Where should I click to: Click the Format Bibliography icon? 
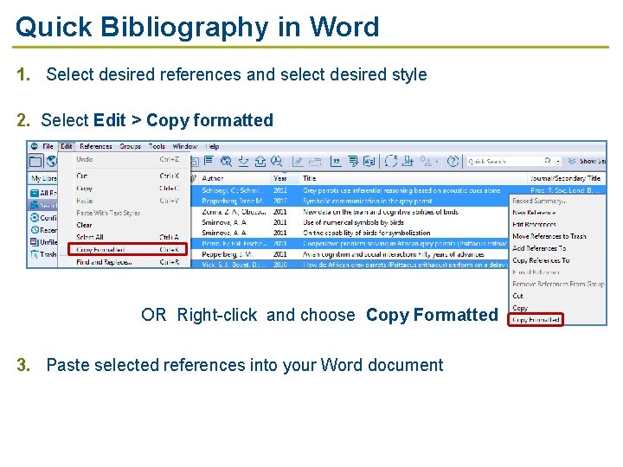point(353,161)
